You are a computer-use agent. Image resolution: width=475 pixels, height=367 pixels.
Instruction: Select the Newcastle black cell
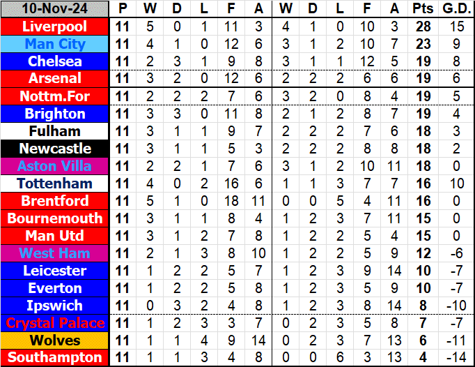55,149
